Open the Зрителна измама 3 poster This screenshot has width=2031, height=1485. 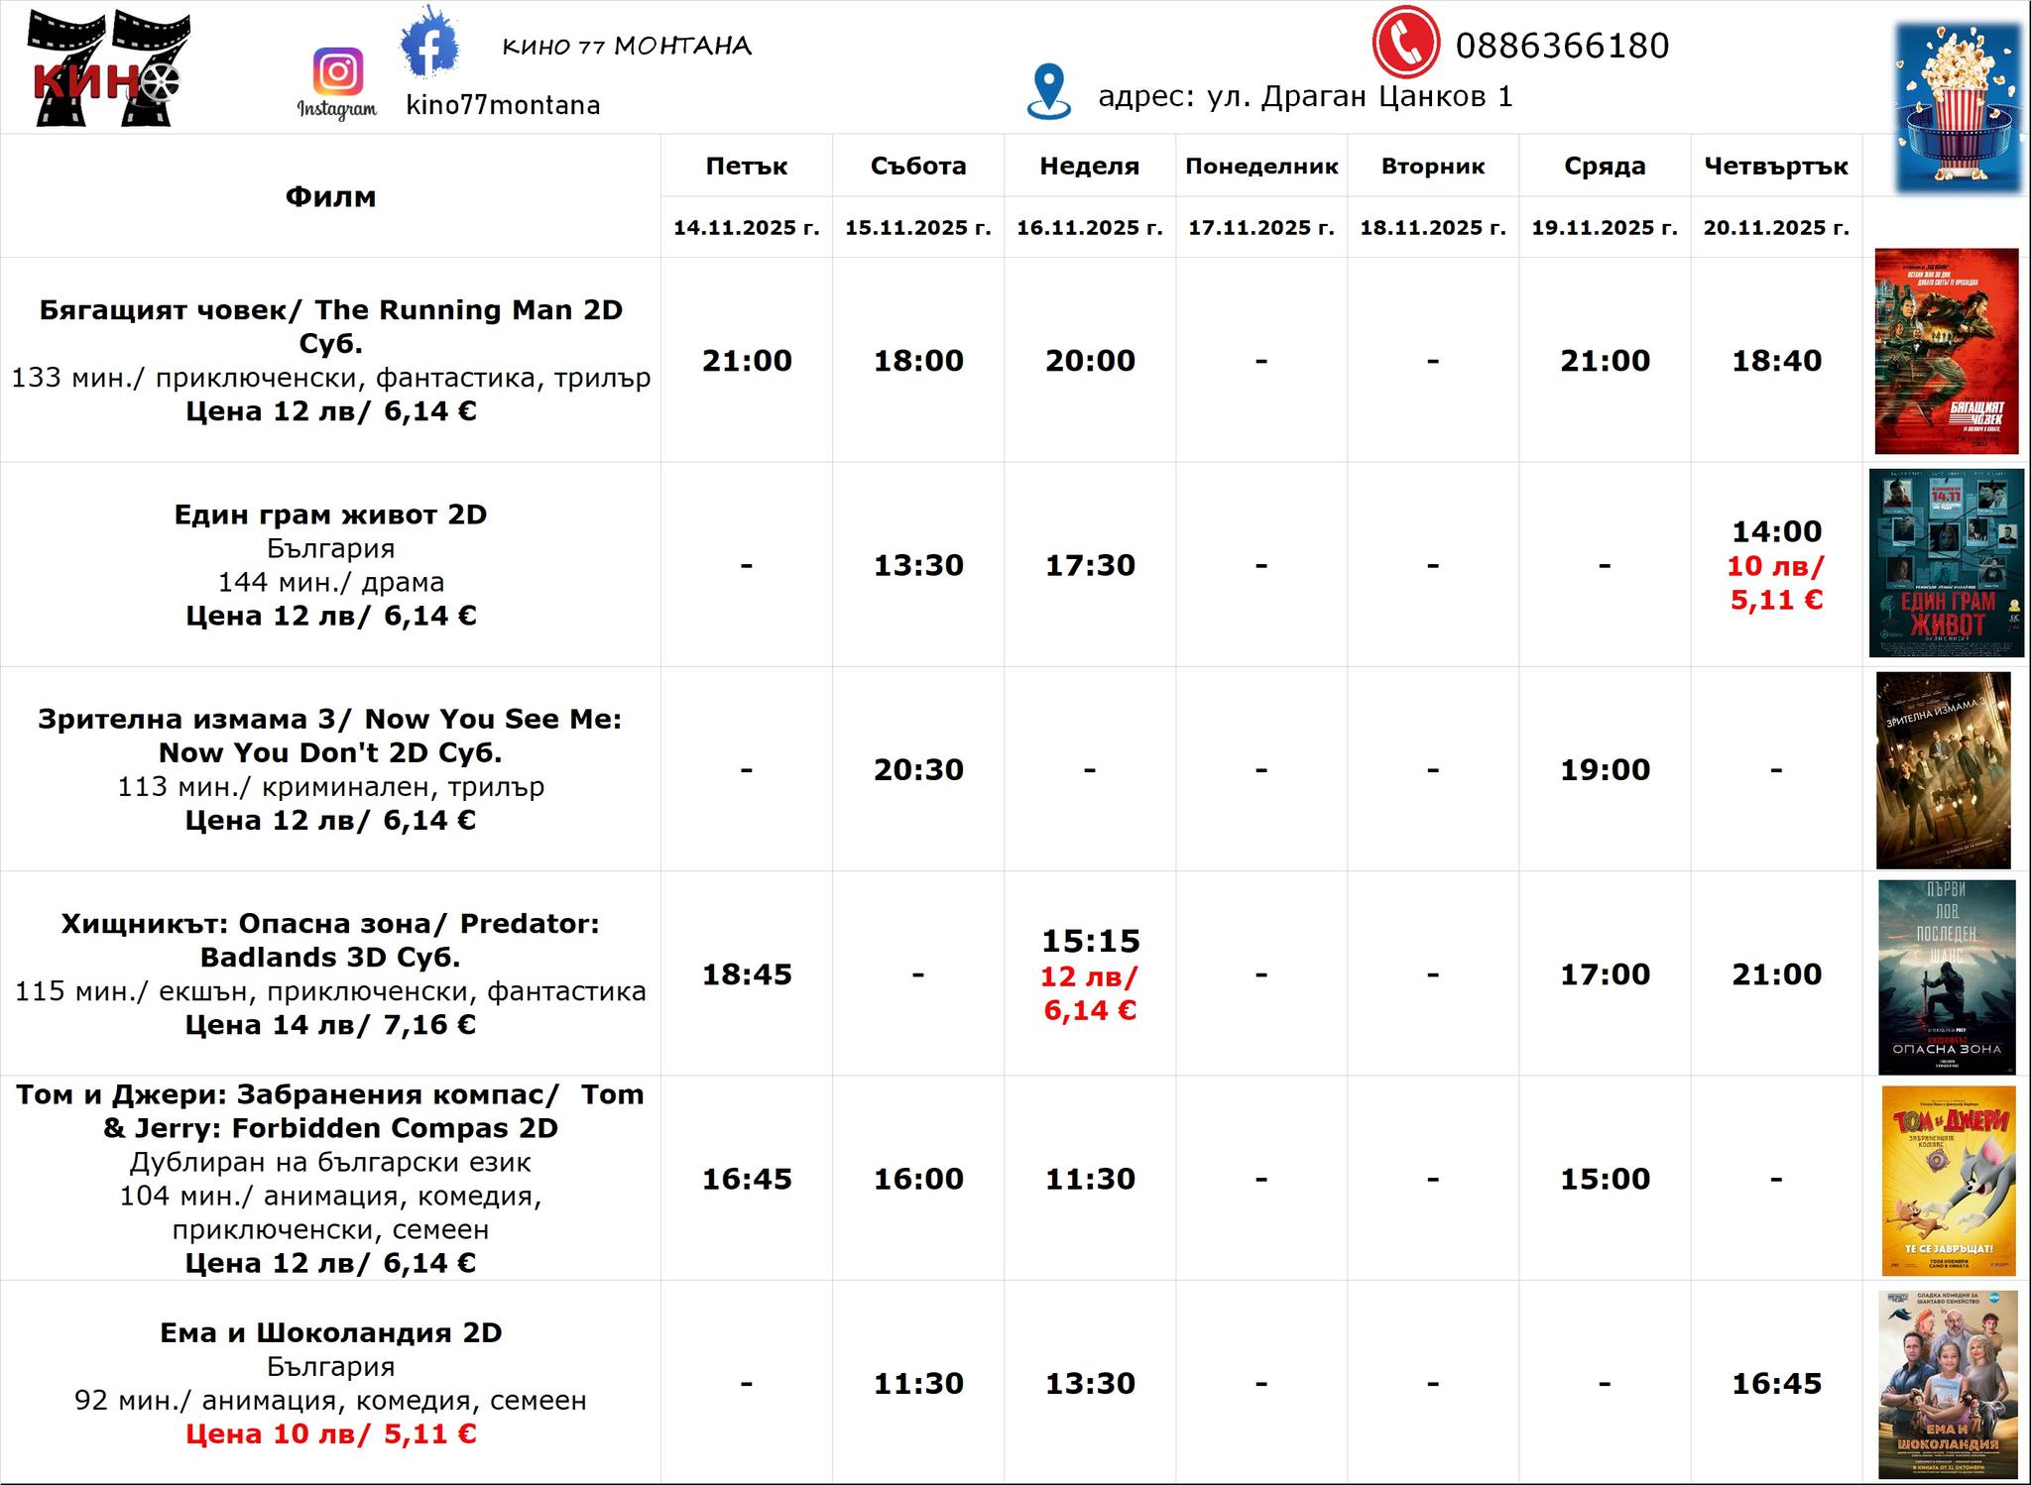pyautogui.click(x=1943, y=769)
